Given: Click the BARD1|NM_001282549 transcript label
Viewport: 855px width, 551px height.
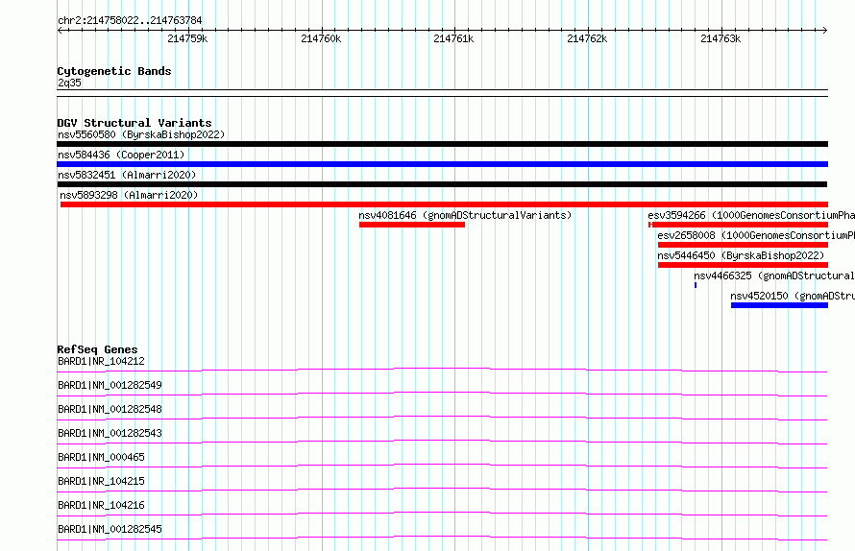Looking at the screenshot, I should click(110, 385).
